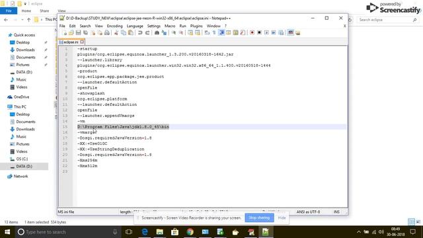Image resolution: width=423 pixels, height=238 pixels.
Task: Select OneDrive in the navigation pane
Action: pos(21,97)
